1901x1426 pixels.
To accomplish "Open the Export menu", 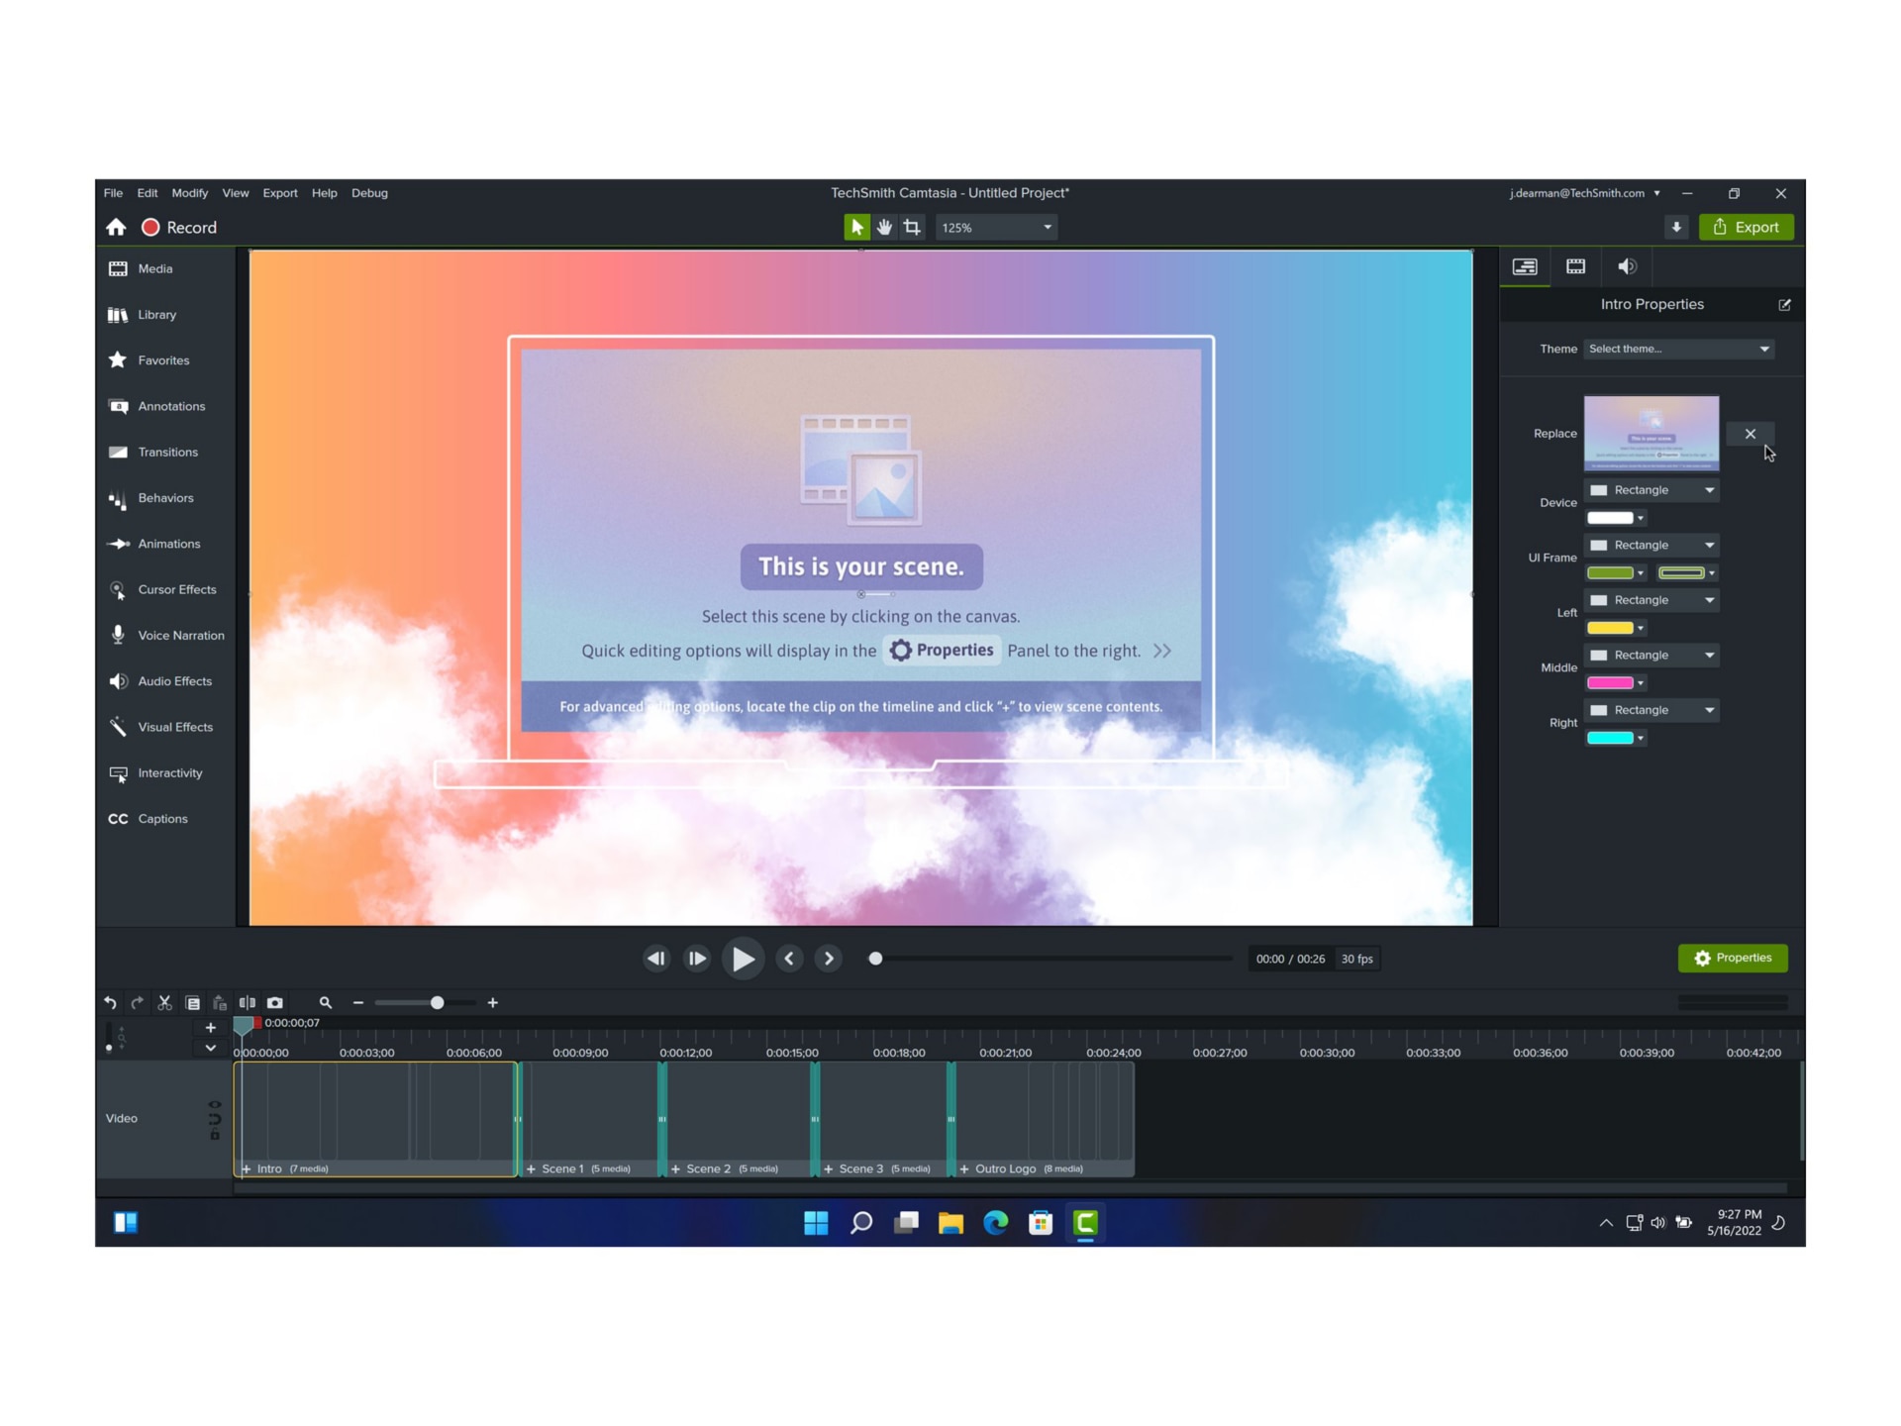I will click(x=280, y=193).
